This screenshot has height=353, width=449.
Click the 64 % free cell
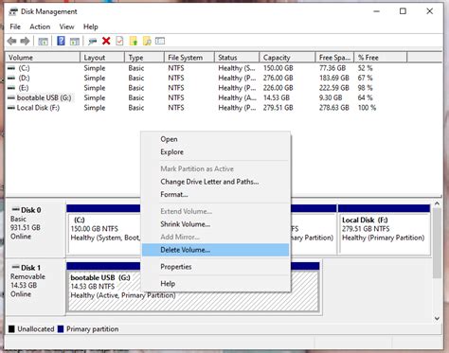click(366, 97)
